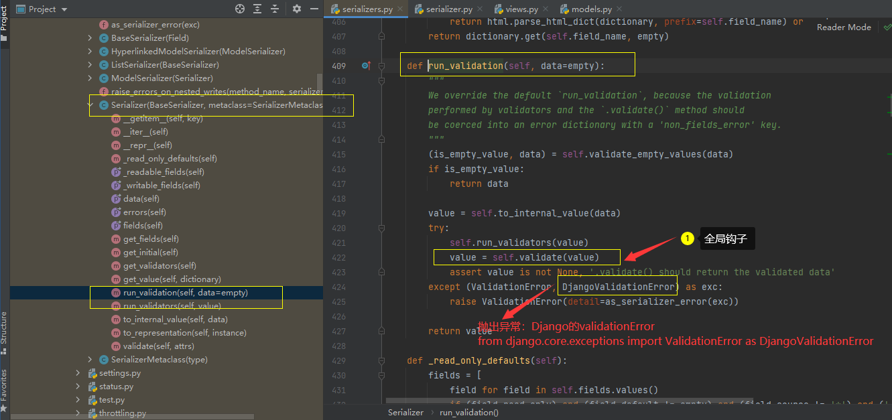The width and height of the screenshot is (892, 420).
Task: Click the Collapse All icon in Project panel
Action: (x=275, y=9)
